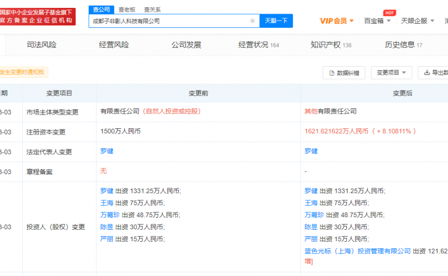Click the 1500万人民币 value
This screenshot has height=276, width=448.
[x=120, y=131]
